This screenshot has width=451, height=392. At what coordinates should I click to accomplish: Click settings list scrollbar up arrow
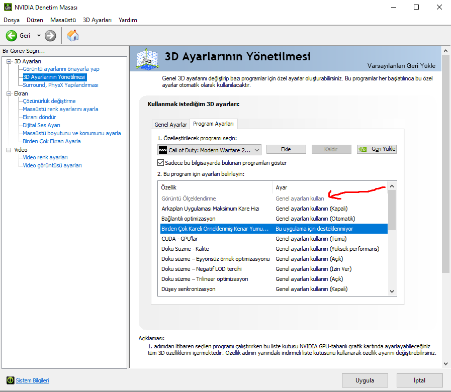click(392, 186)
